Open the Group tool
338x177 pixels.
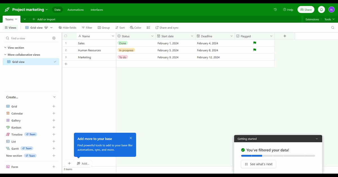tap(104, 28)
